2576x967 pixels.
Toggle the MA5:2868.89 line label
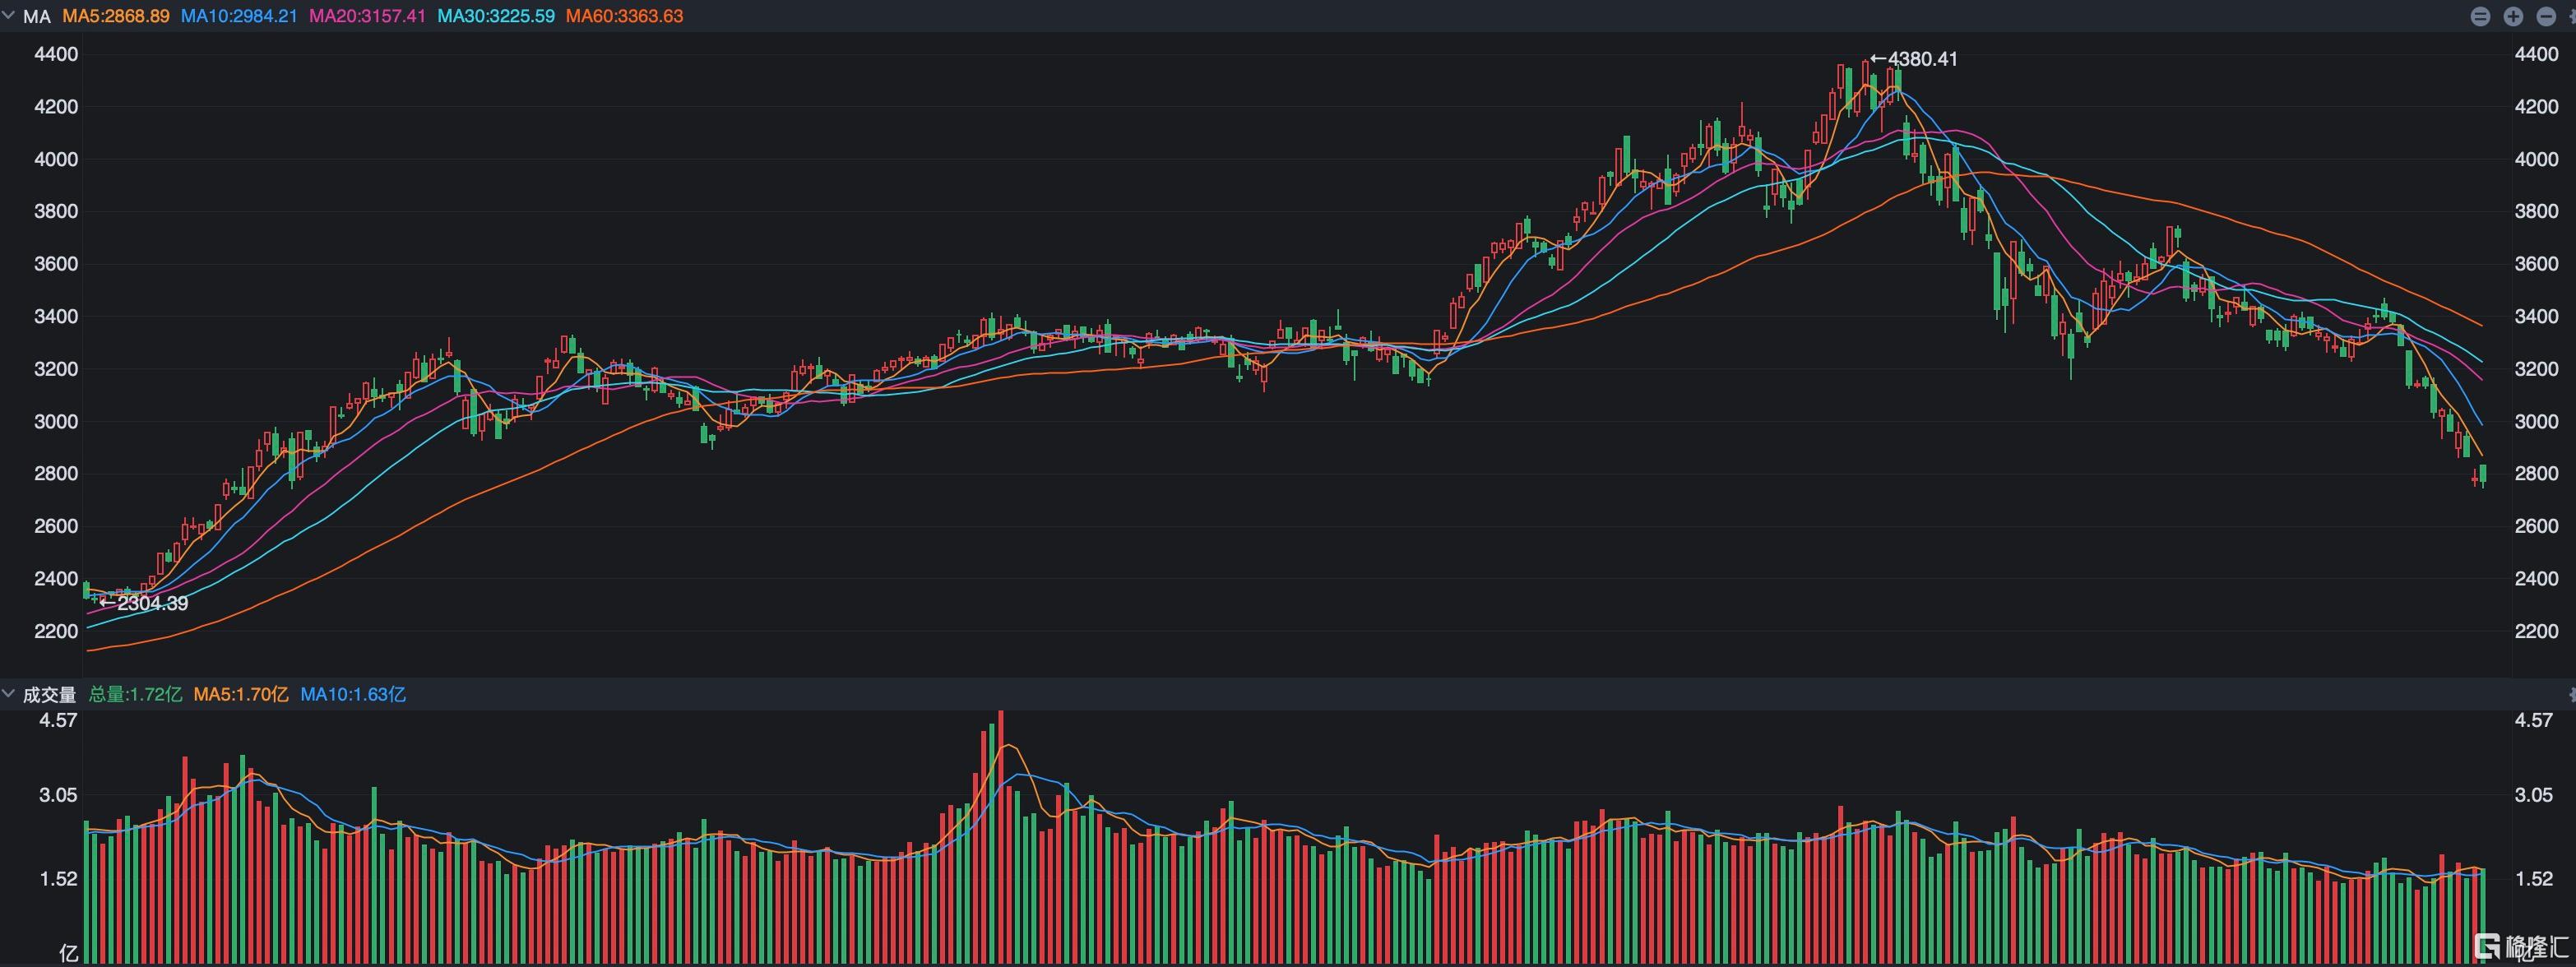(116, 17)
